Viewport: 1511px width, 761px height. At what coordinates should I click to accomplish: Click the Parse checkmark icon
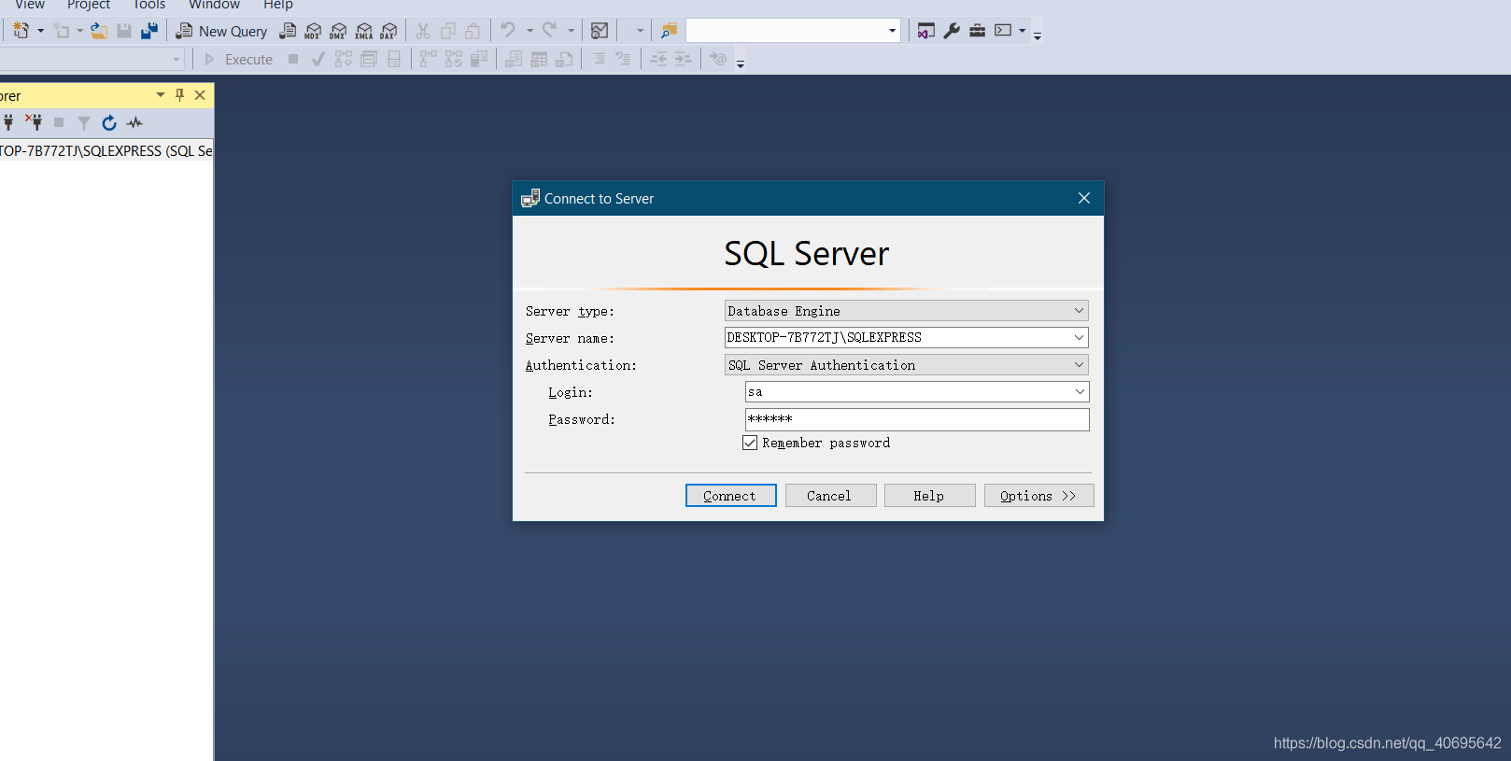(x=318, y=59)
